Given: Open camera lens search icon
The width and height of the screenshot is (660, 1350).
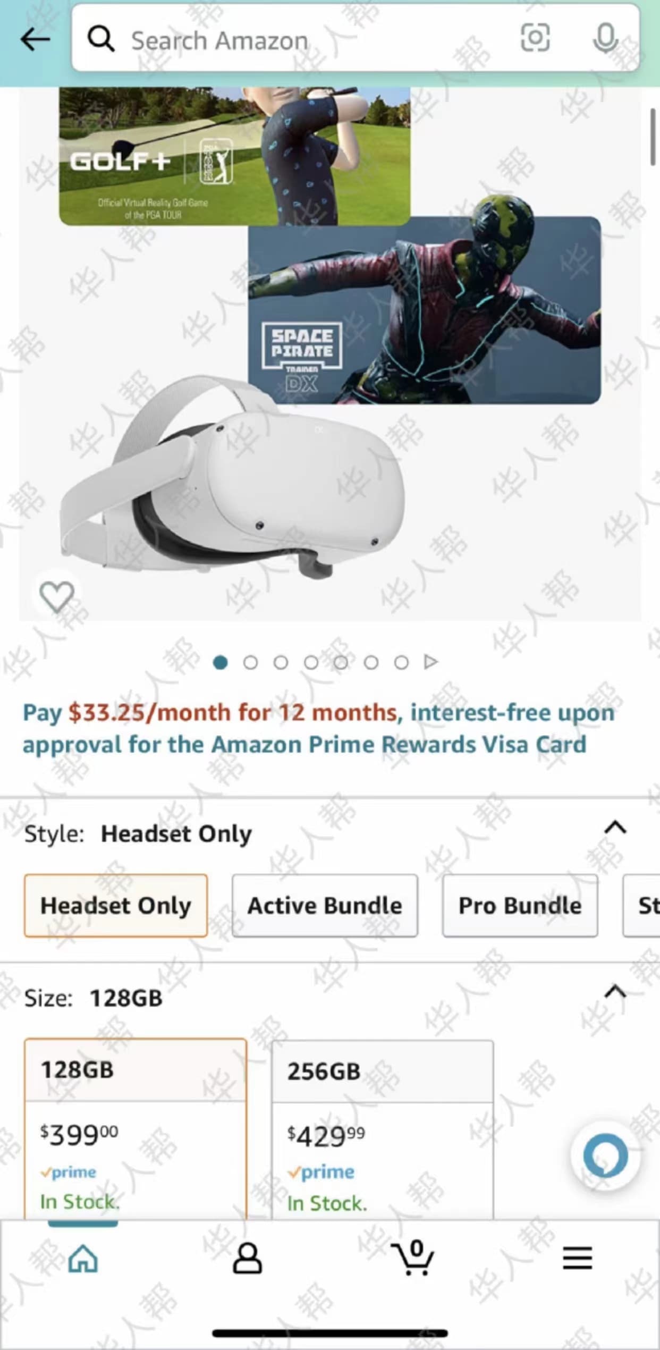Looking at the screenshot, I should [x=535, y=38].
